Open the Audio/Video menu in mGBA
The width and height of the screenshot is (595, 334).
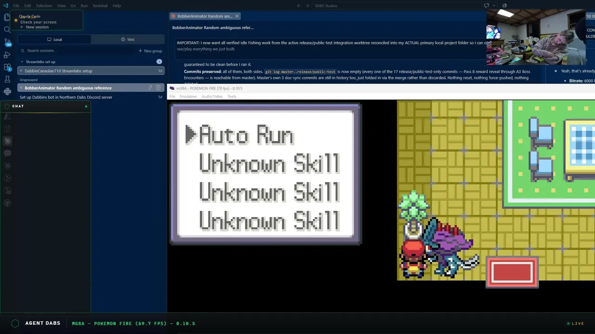(212, 96)
